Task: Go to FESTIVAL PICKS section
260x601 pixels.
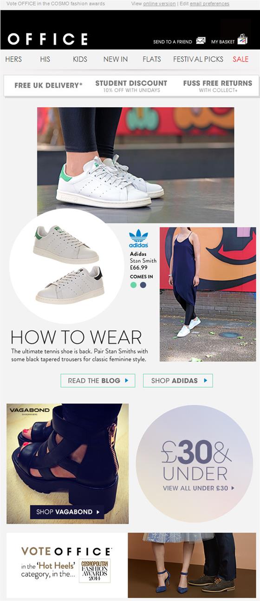Action: click(198, 59)
